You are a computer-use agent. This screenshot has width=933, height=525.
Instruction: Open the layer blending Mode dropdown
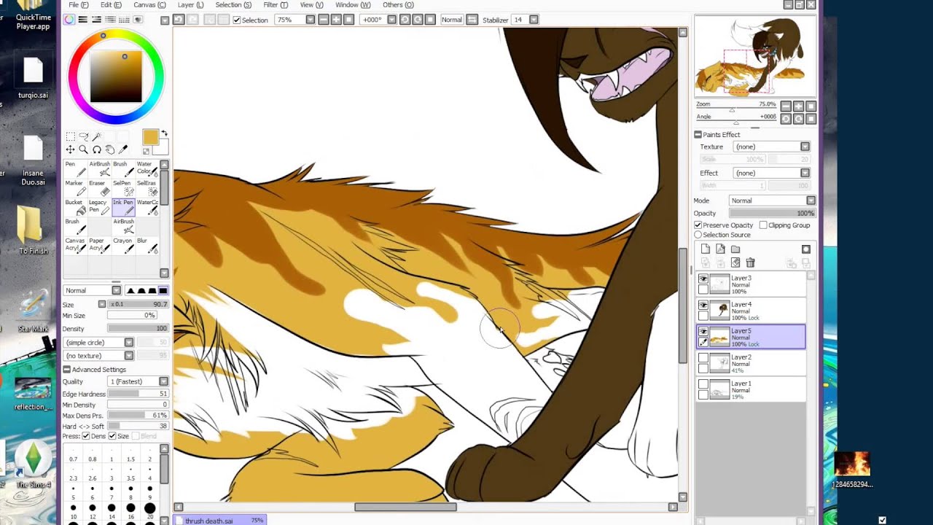[x=772, y=201]
